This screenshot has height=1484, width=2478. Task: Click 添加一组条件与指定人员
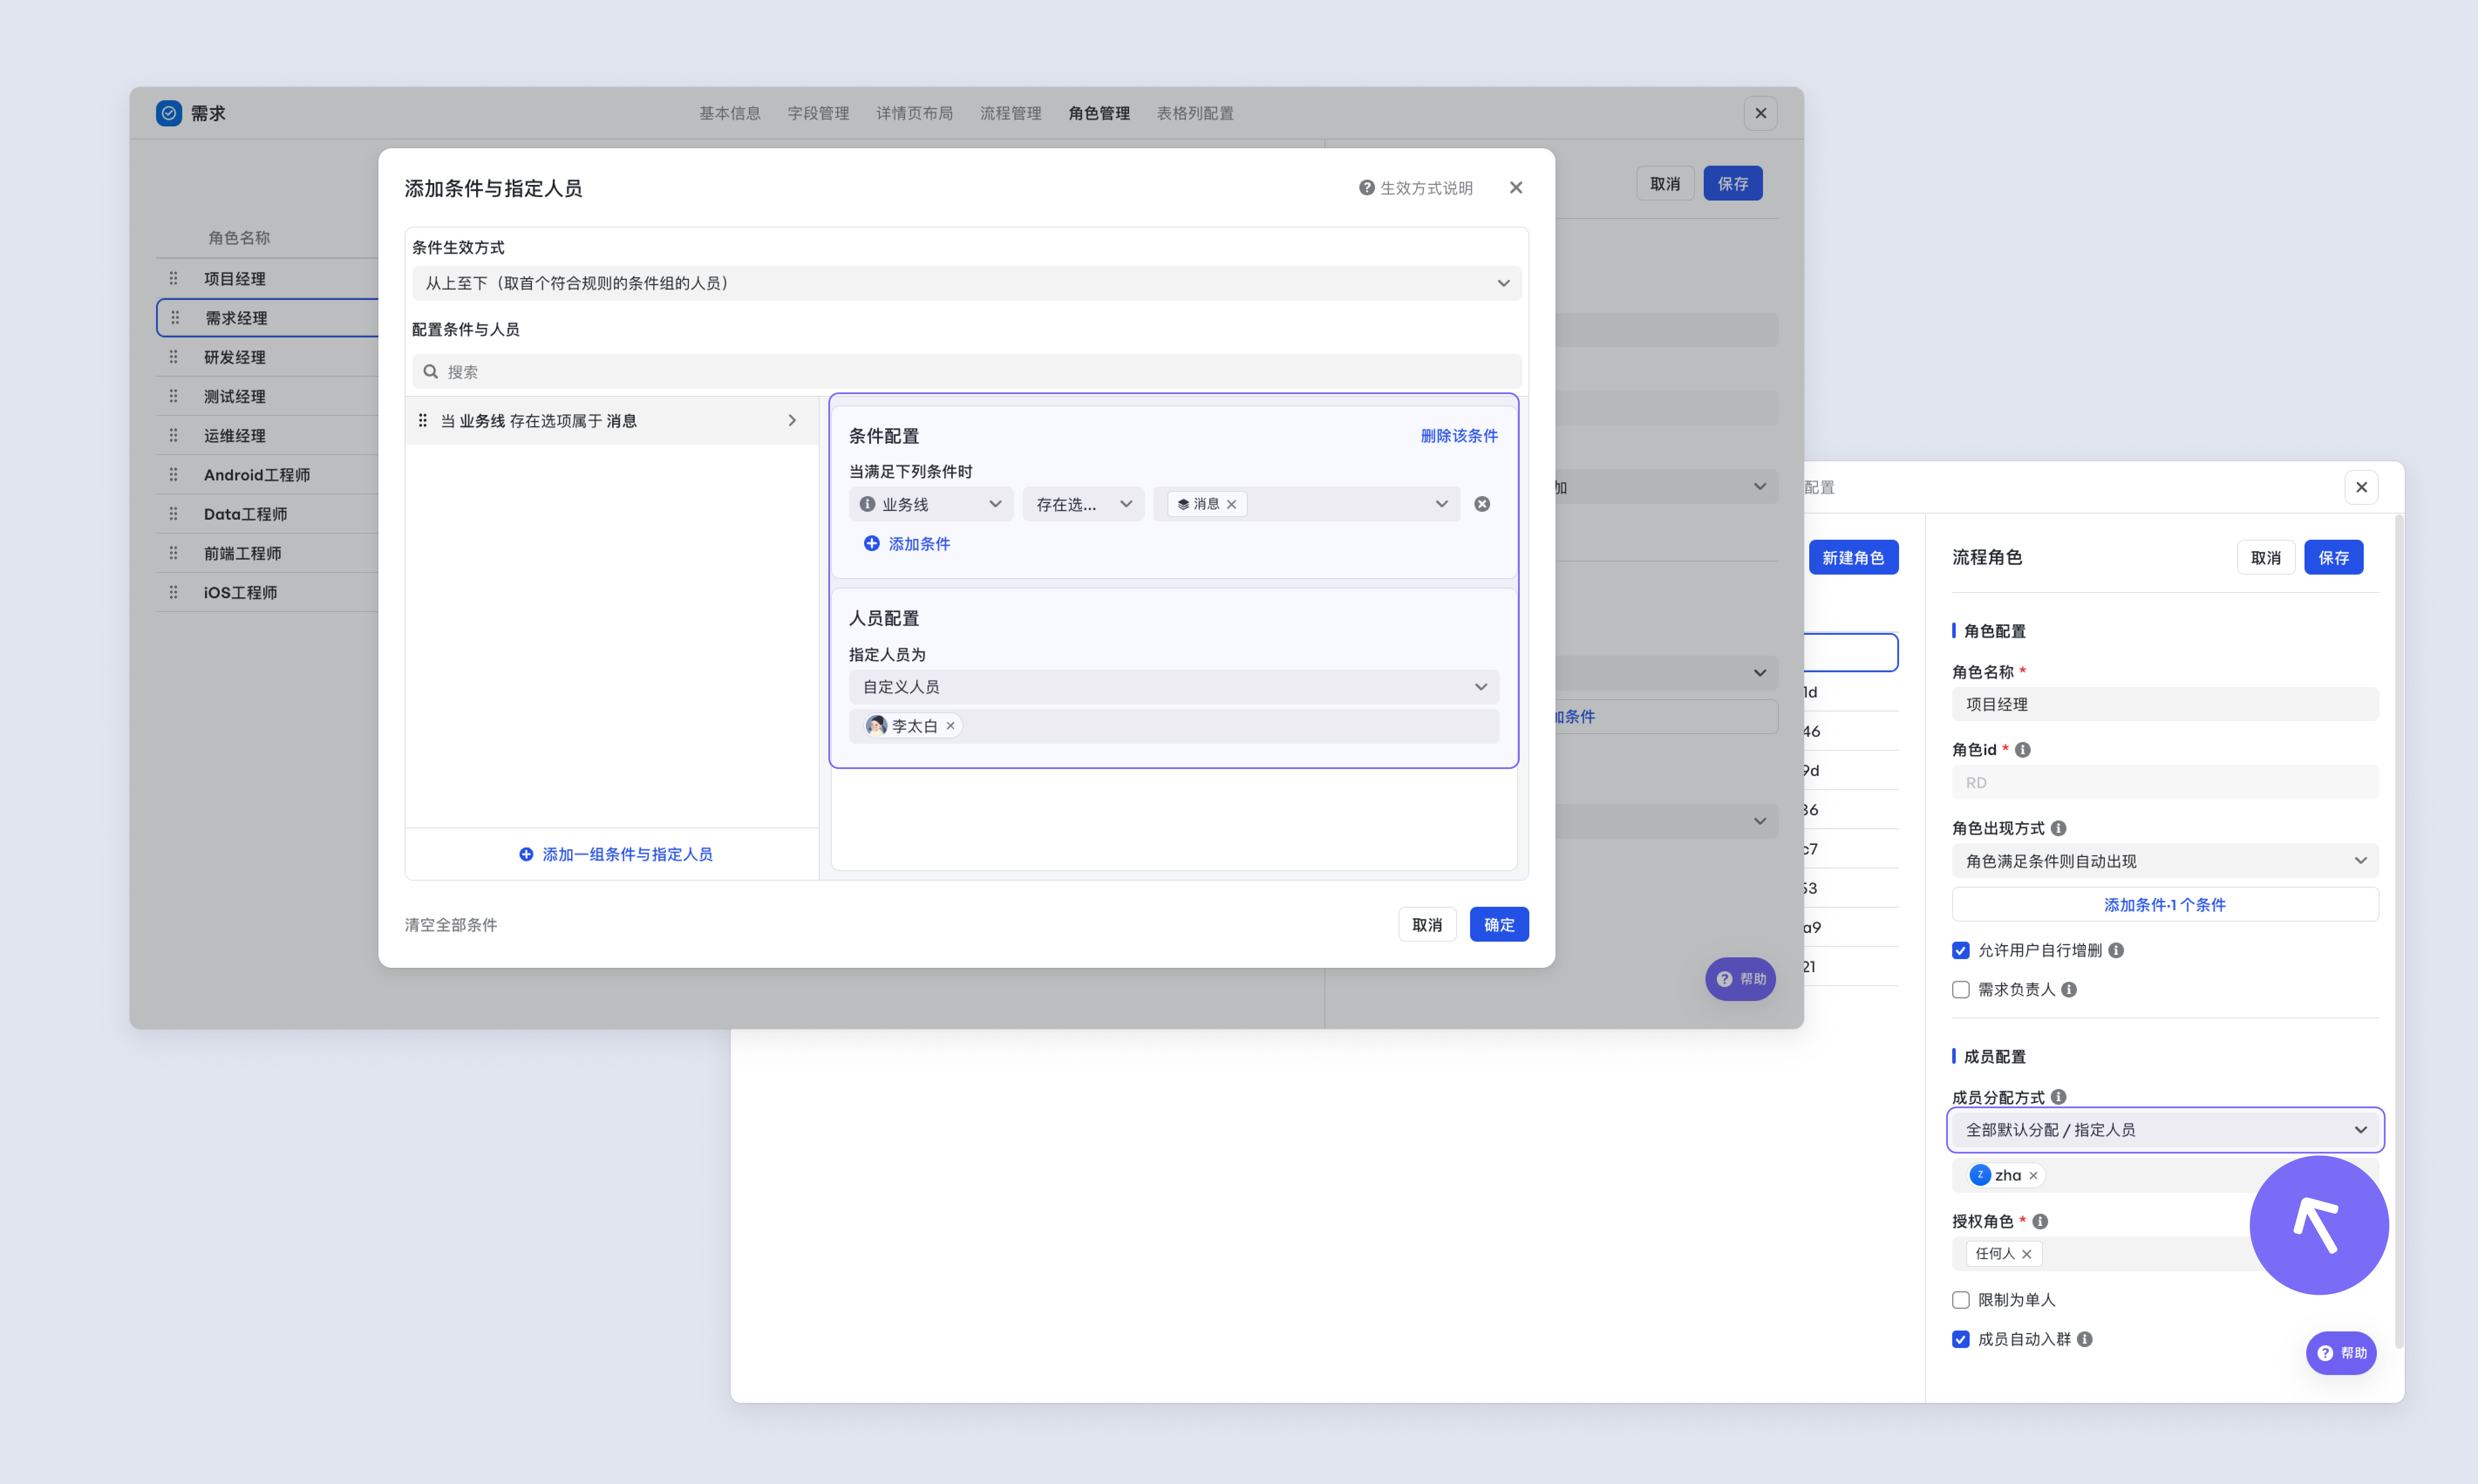pyautogui.click(x=616, y=854)
